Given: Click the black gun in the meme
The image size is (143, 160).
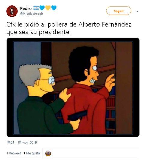Looking at the screenshot, I should coord(77,115).
